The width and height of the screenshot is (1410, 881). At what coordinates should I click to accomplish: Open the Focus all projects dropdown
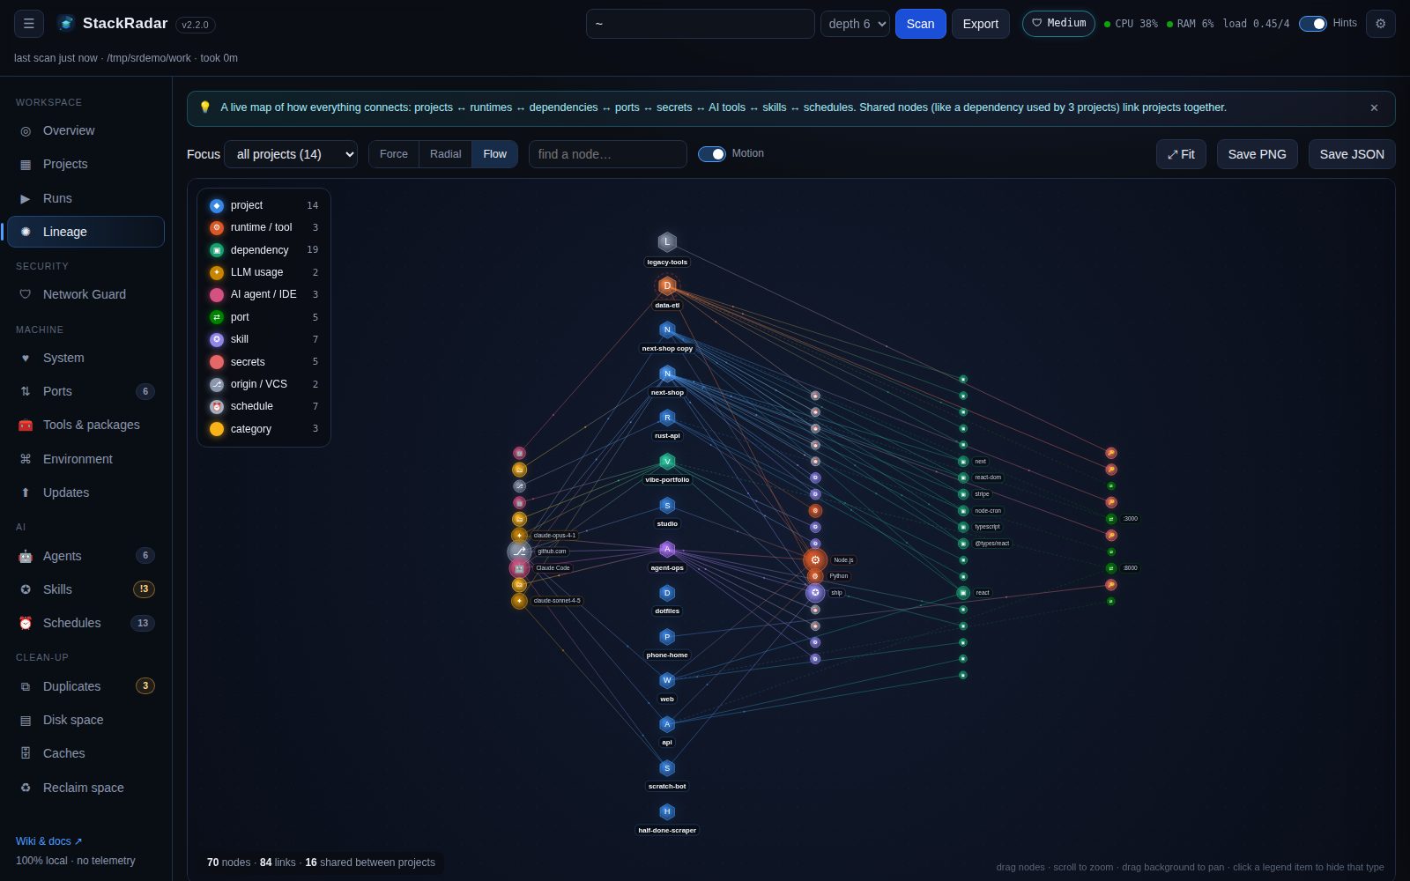pyautogui.click(x=291, y=154)
